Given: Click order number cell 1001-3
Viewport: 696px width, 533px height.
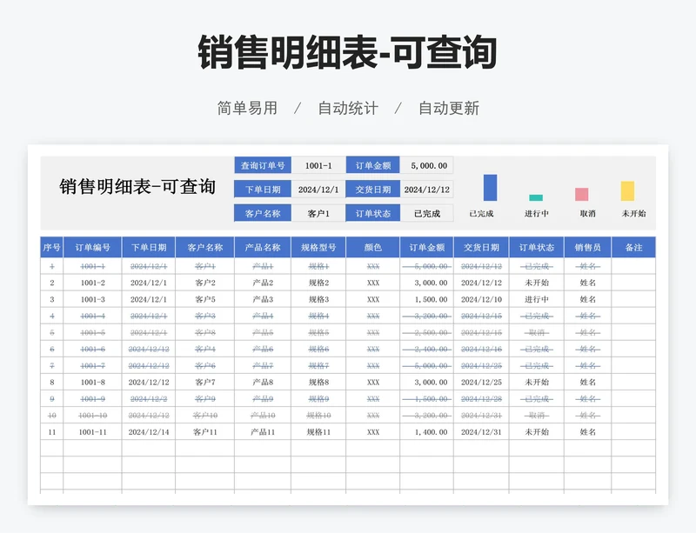Looking at the screenshot, I should (x=92, y=300).
